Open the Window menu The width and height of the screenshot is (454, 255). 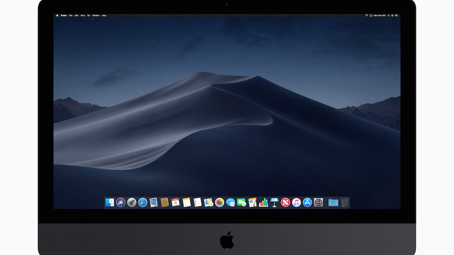(96, 15)
